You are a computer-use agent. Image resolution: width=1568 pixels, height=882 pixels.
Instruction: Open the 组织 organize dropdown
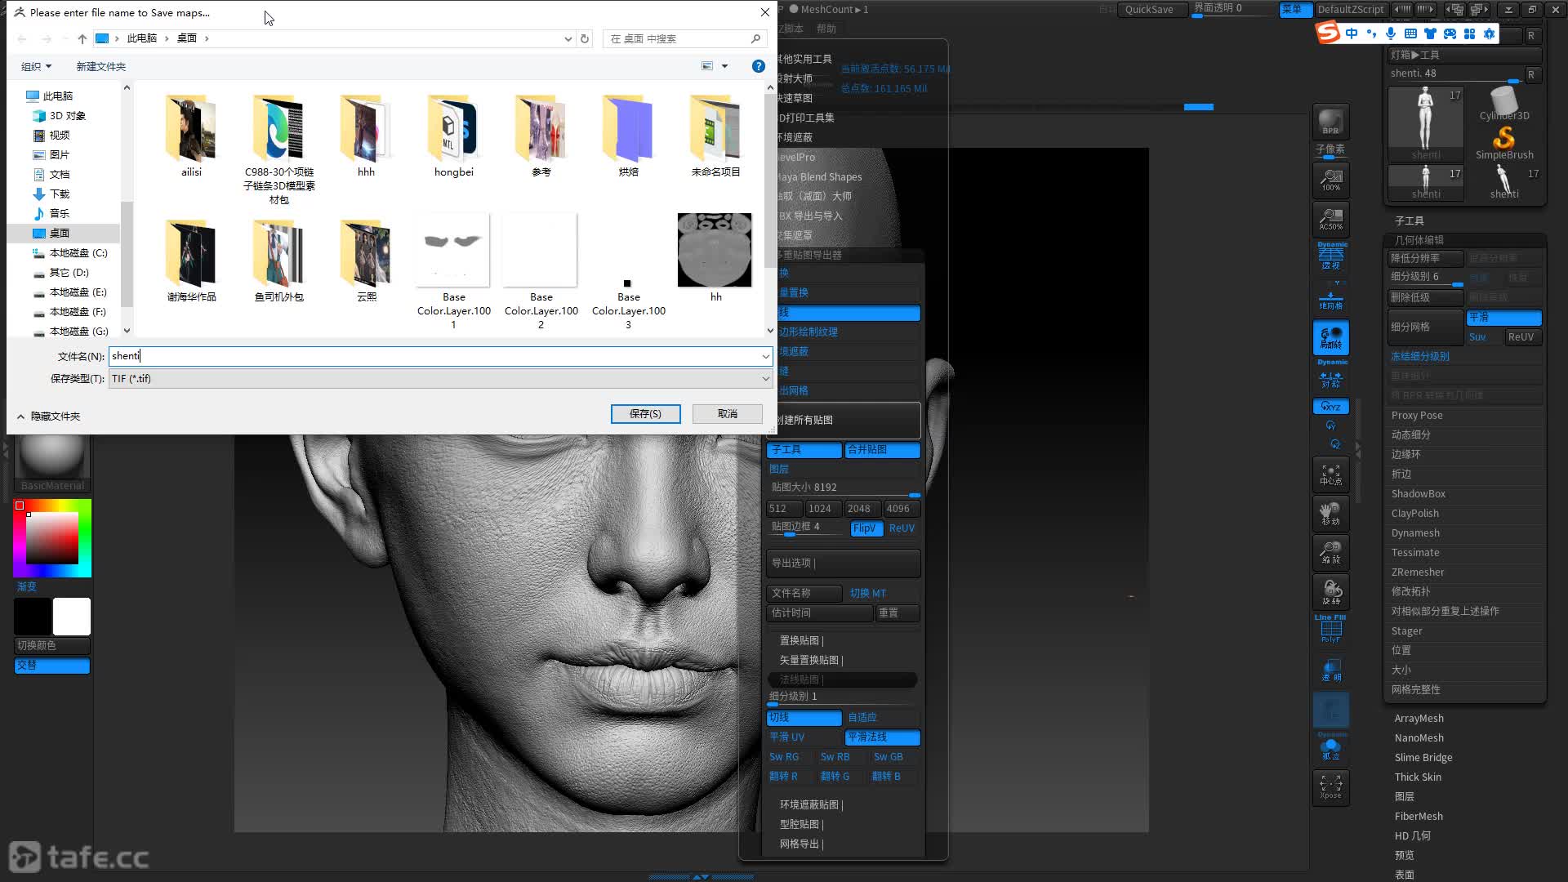pyautogui.click(x=36, y=67)
